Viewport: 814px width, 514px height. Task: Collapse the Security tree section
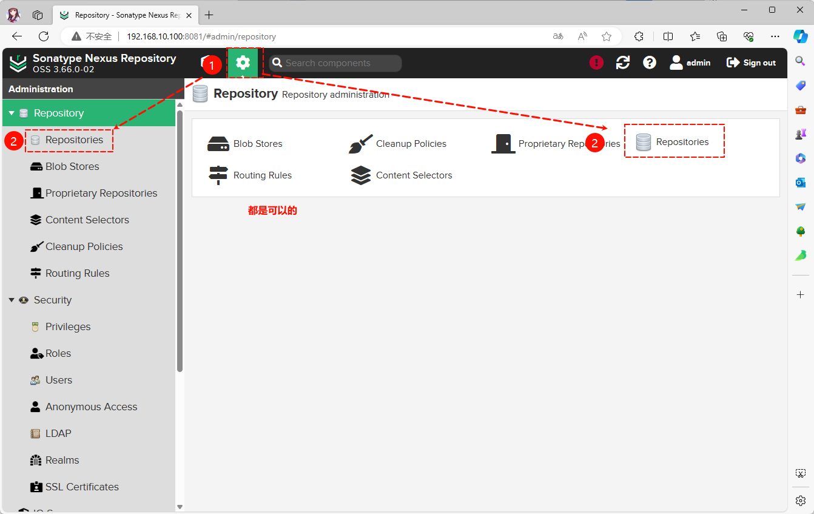12,300
